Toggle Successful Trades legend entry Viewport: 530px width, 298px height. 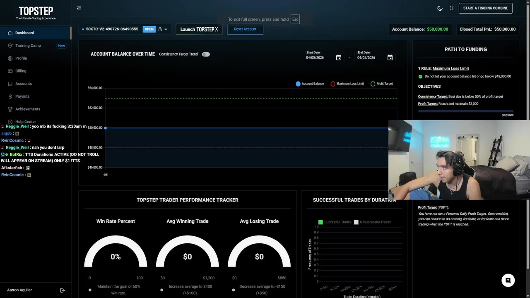(335, 222)
